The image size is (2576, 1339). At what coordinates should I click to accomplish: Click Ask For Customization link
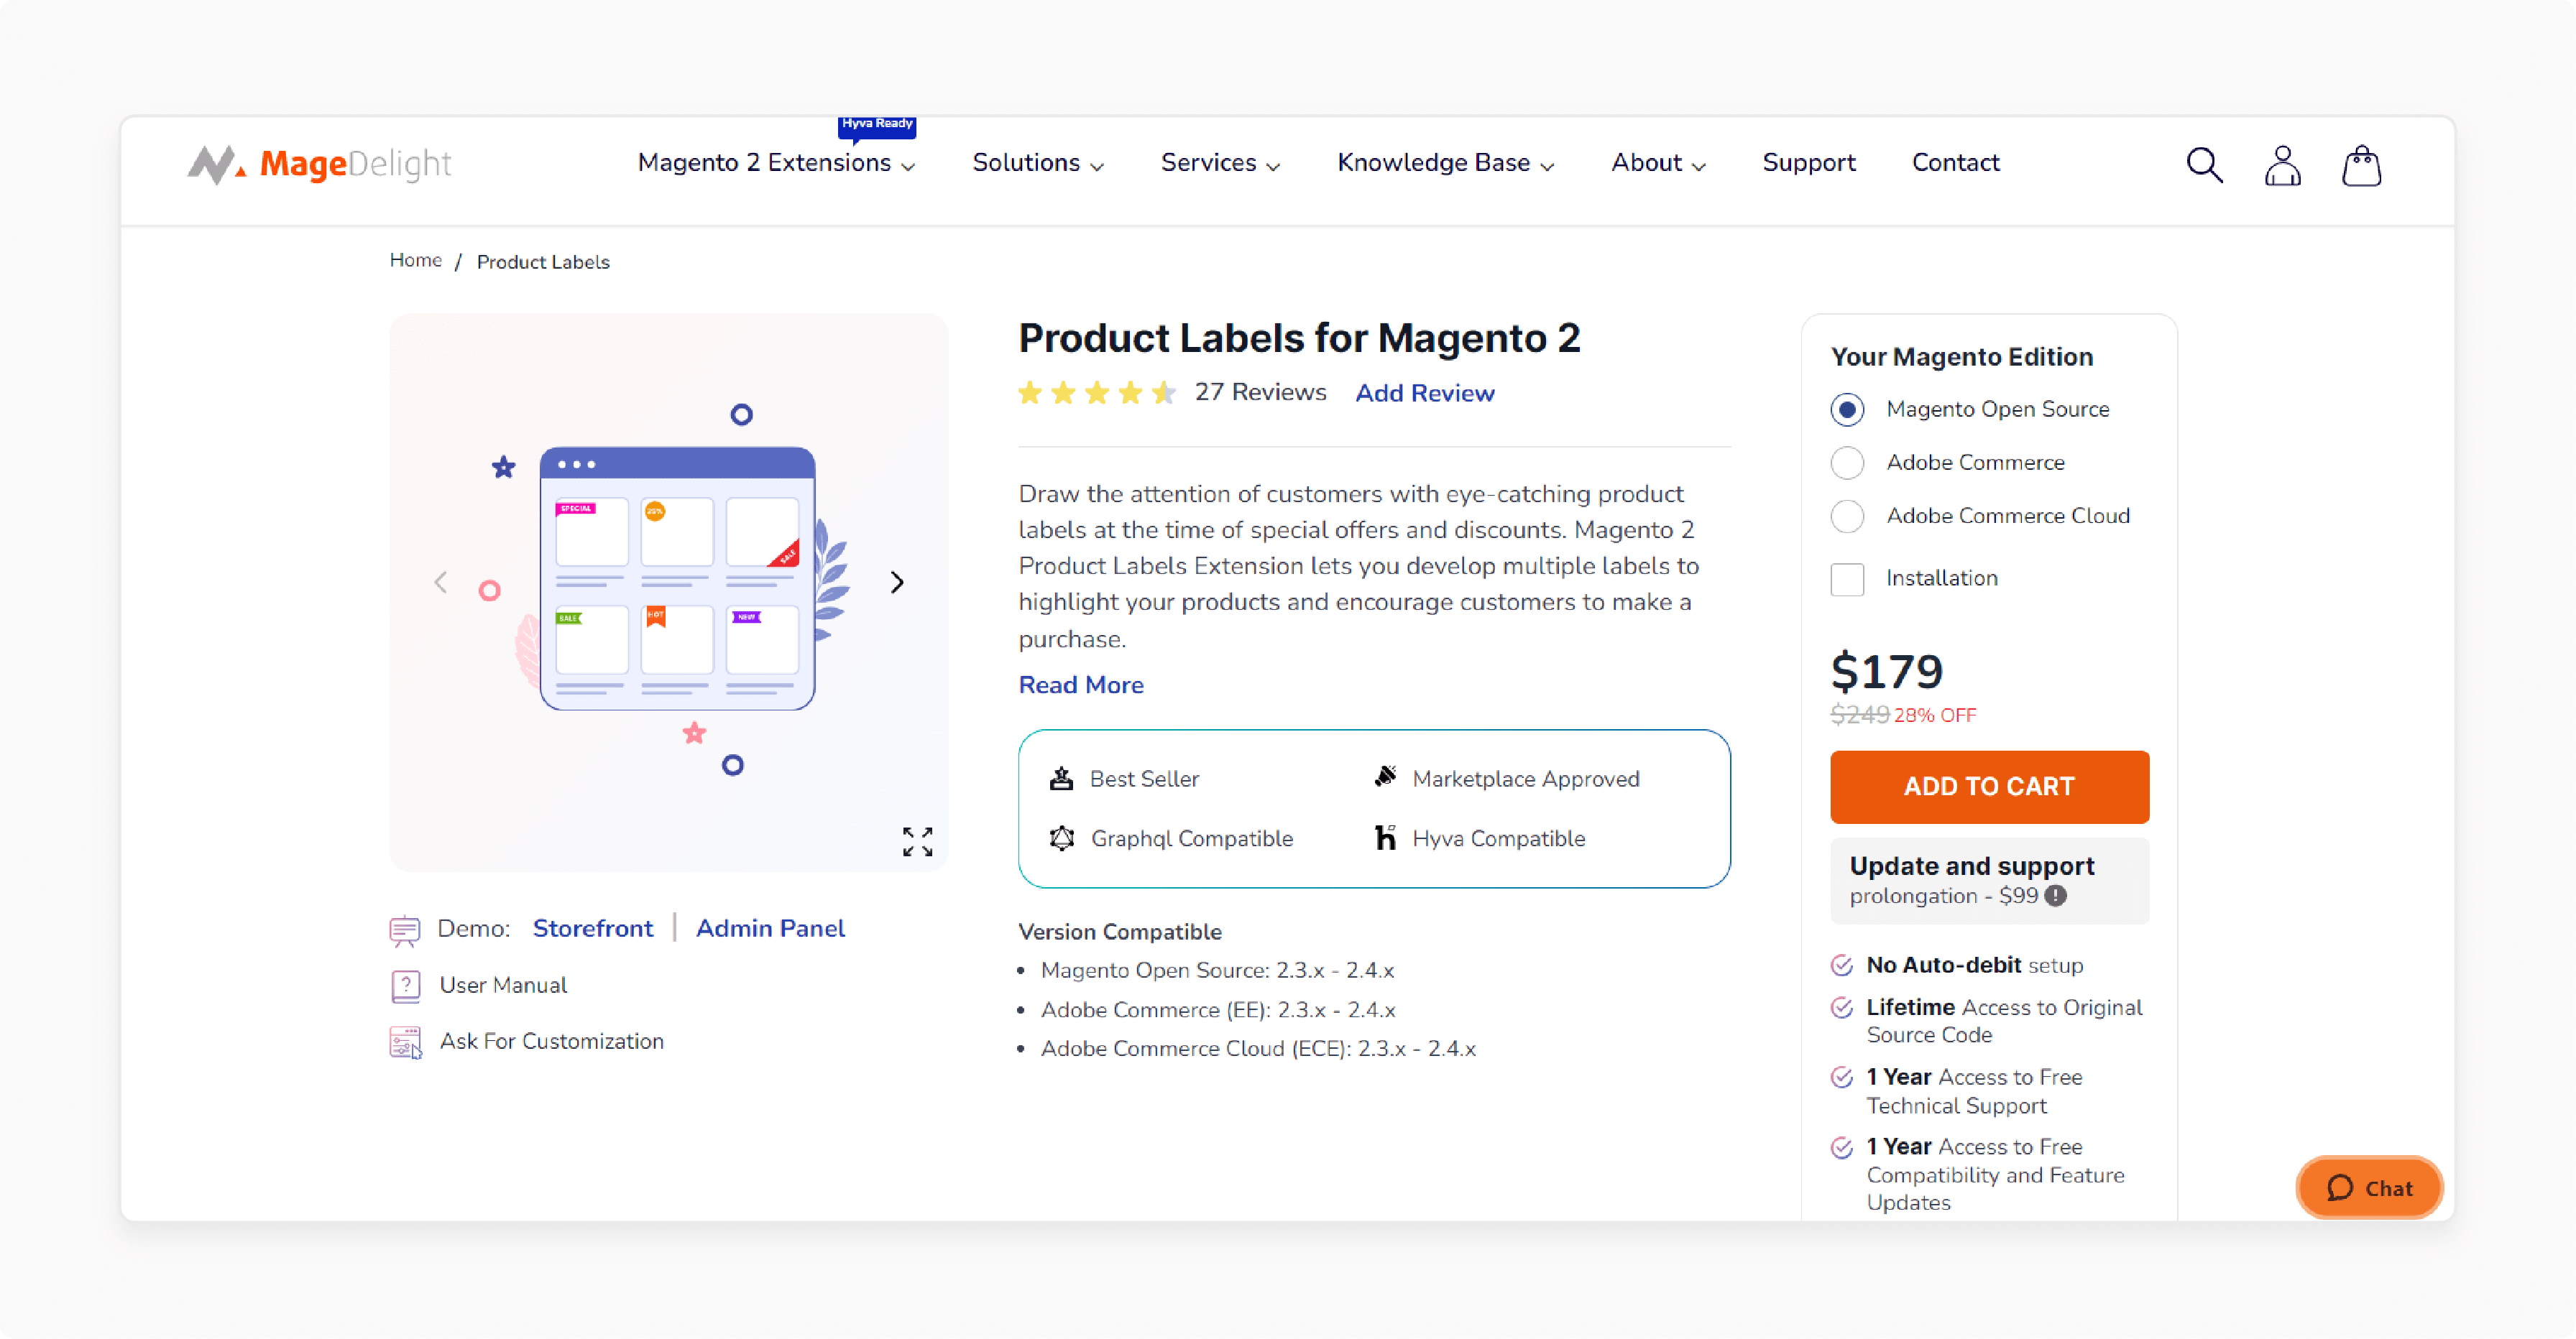pos(551,1041)
